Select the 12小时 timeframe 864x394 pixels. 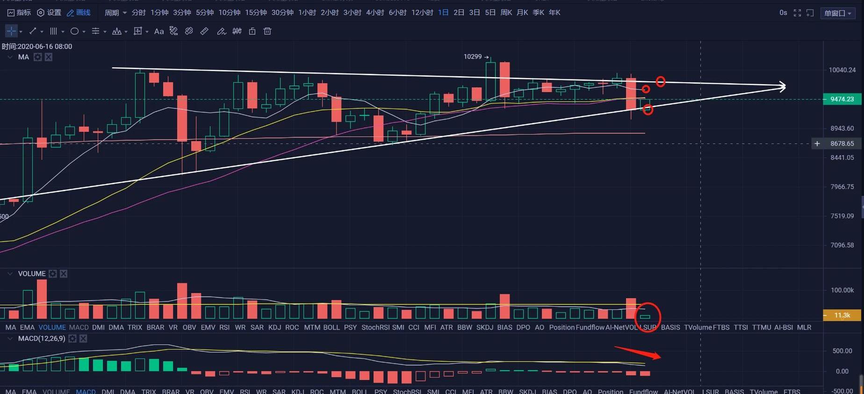point(422,13)
